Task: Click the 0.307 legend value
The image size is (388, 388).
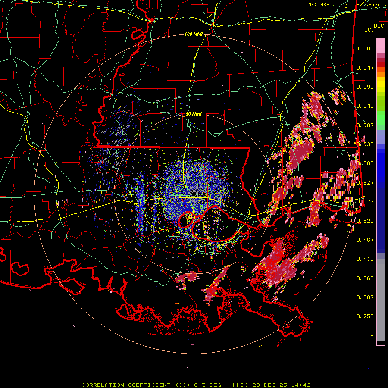Action: point(365,297)
